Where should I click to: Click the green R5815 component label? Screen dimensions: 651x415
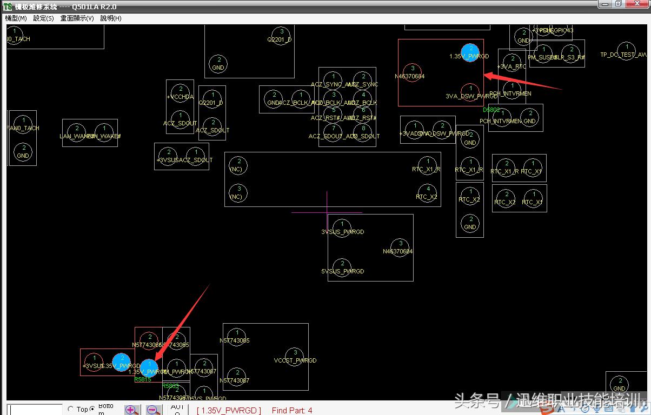(143, 379)
